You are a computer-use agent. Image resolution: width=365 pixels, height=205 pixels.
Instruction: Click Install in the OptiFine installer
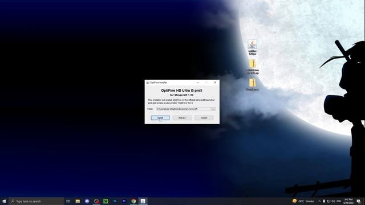(160, 118)
